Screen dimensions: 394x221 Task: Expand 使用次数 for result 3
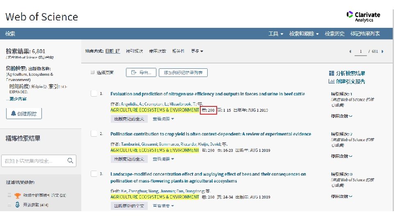[x=341, y=196]
